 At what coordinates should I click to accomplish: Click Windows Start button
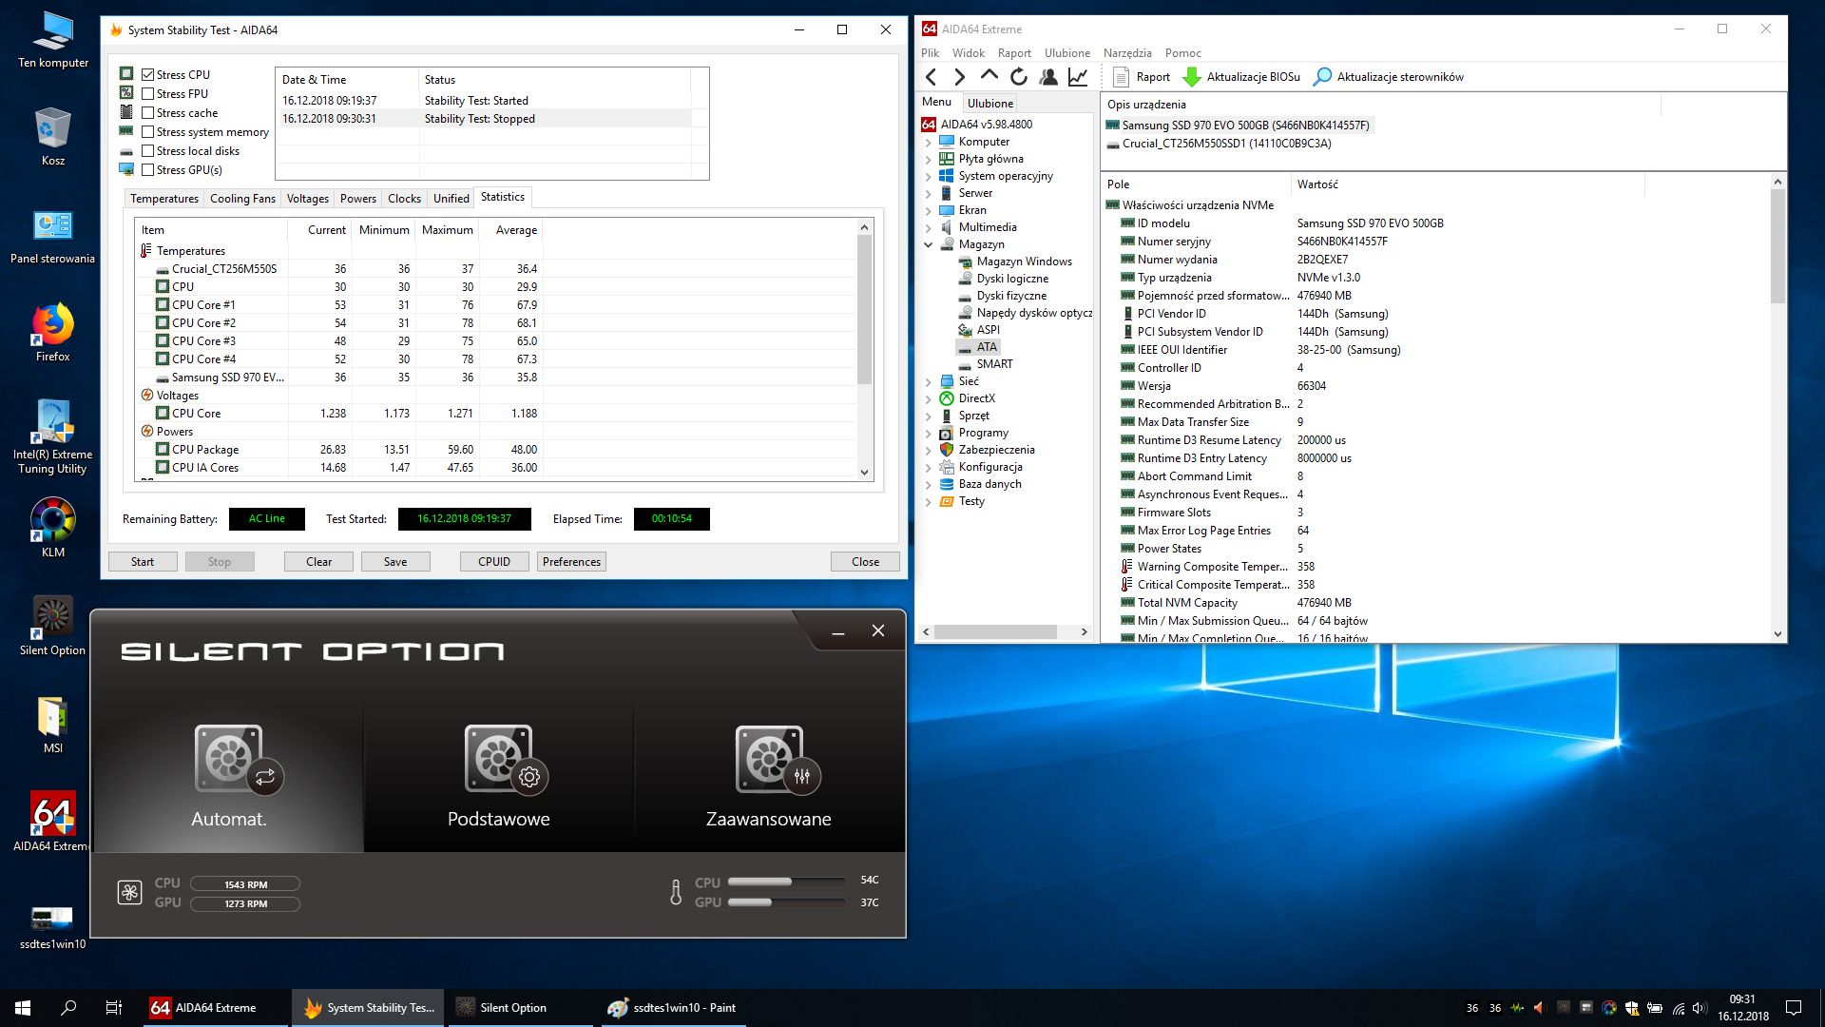pos(23,1007)
